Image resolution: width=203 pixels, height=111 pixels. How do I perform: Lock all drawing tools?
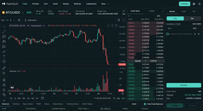pos(4,90)
